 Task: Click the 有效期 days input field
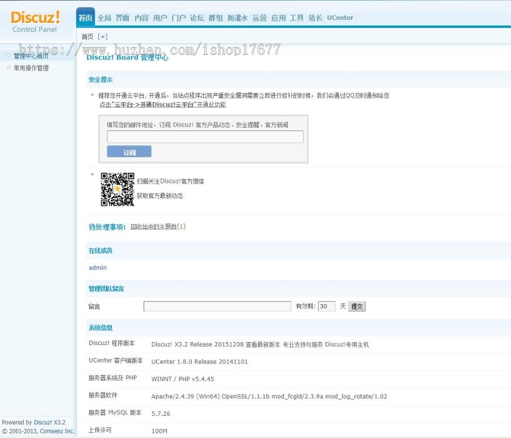point(326,306)
